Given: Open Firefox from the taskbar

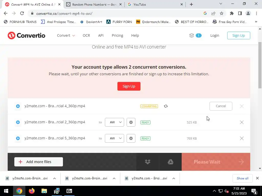Looking at the screenshot, I should tap(31, 191).
